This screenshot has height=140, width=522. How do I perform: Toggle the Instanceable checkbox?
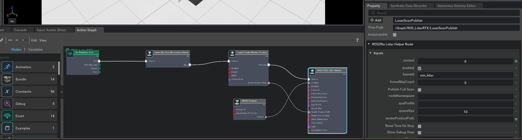[395, 35]
